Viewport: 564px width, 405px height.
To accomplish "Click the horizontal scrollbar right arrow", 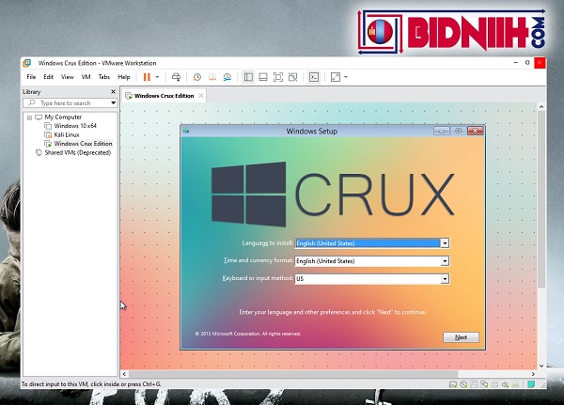I will tap(533, 374).
